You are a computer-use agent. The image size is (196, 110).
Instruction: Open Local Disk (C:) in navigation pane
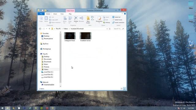(x=47, y=72)
